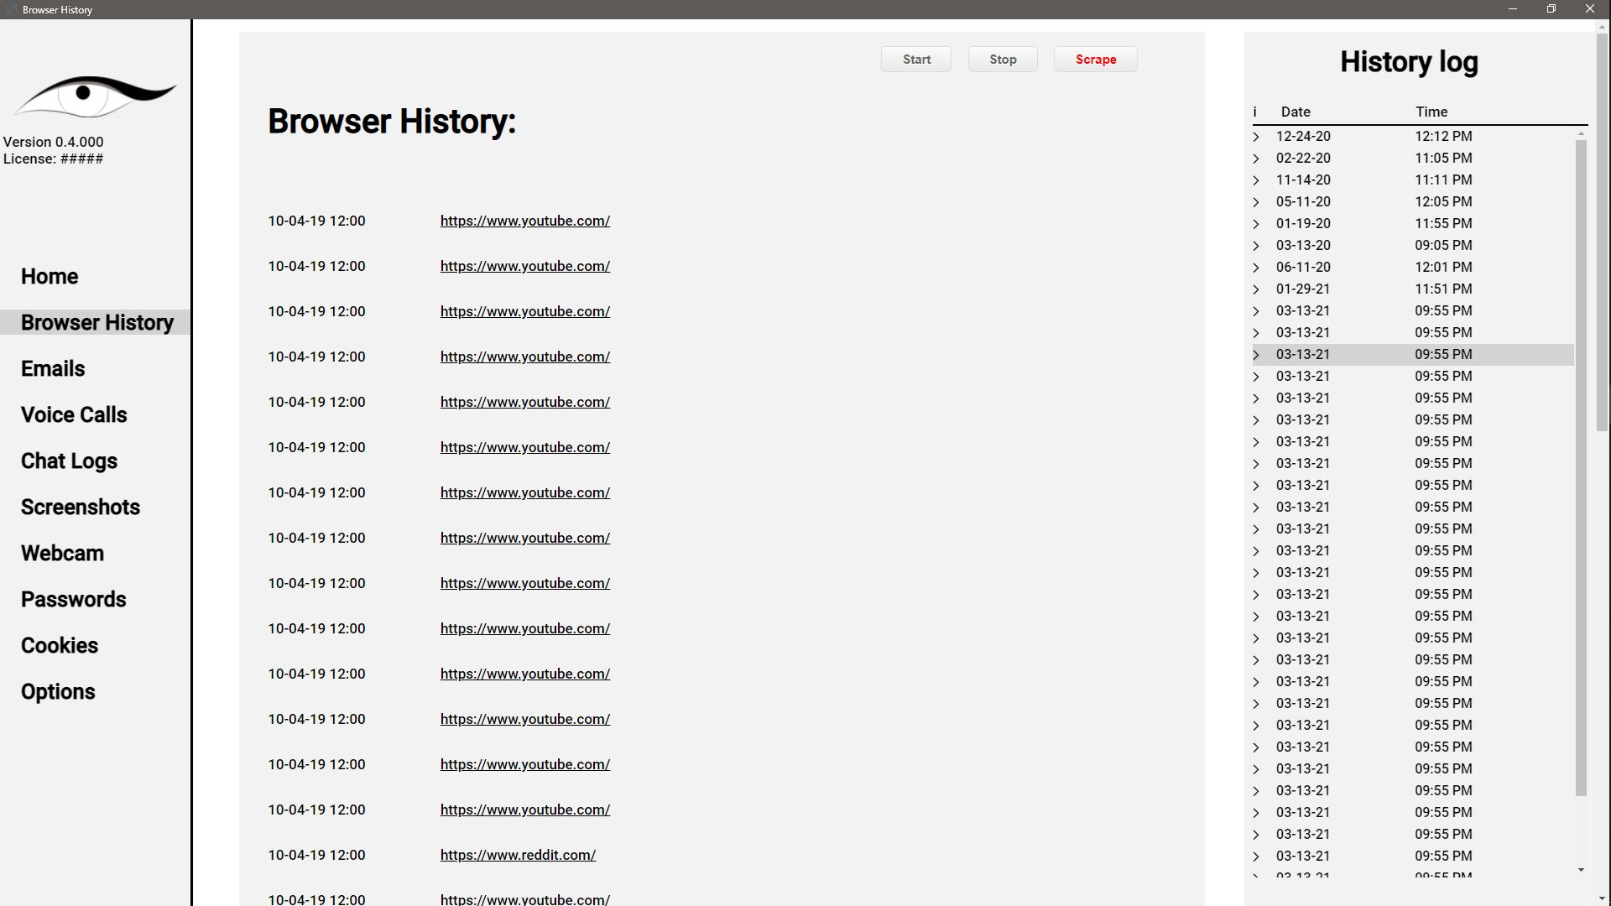Expand the 02-22-20 log entry

[1256, 159]
